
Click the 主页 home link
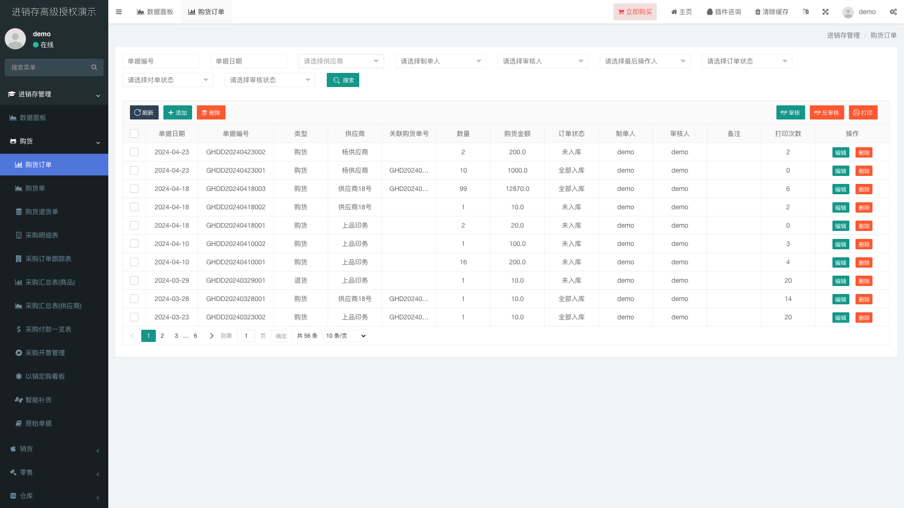(x=681, y=12)
